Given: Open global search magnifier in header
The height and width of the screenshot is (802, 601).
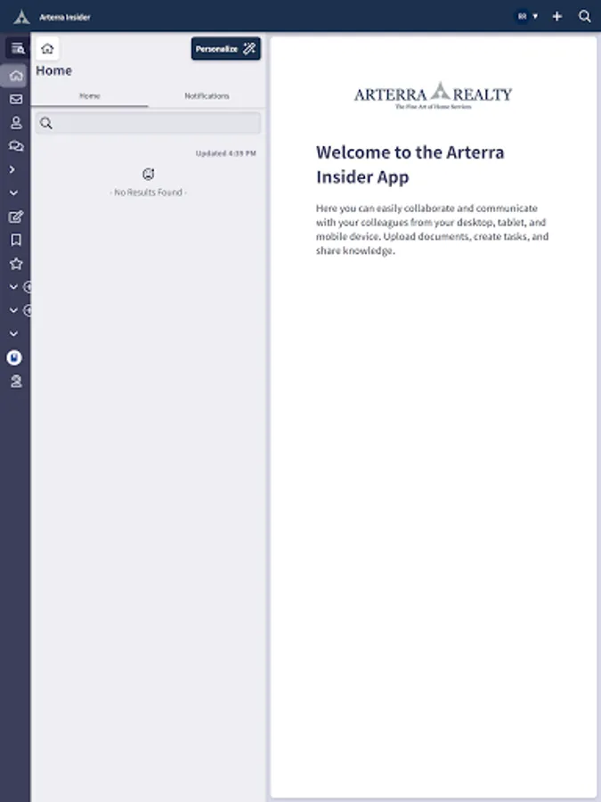Looking at the screenshot, I should [x=585, y=16].
